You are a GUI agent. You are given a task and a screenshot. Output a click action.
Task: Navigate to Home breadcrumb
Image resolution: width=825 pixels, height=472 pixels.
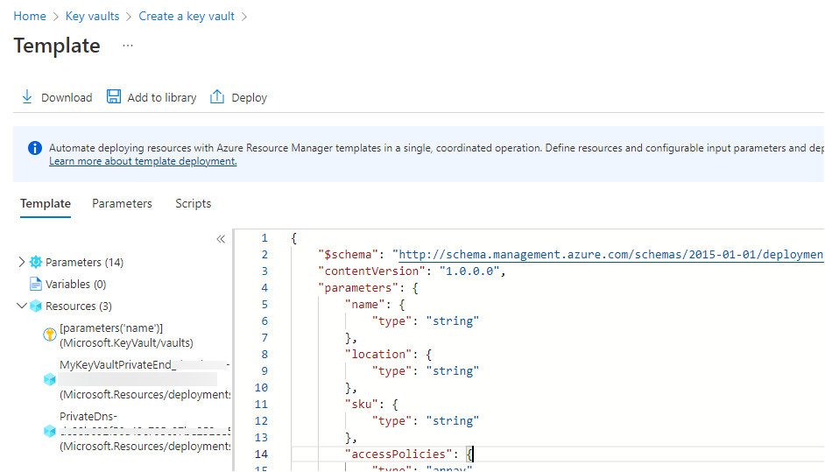click(x=30, y=16)
